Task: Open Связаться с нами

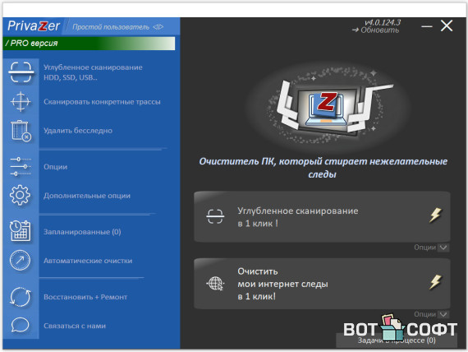Action: click(x=75, y=326)
